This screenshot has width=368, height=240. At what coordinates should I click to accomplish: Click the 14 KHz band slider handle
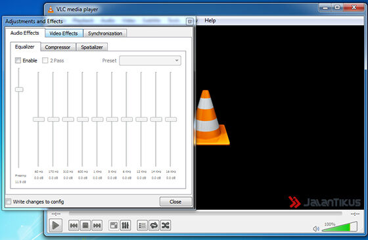156,119
